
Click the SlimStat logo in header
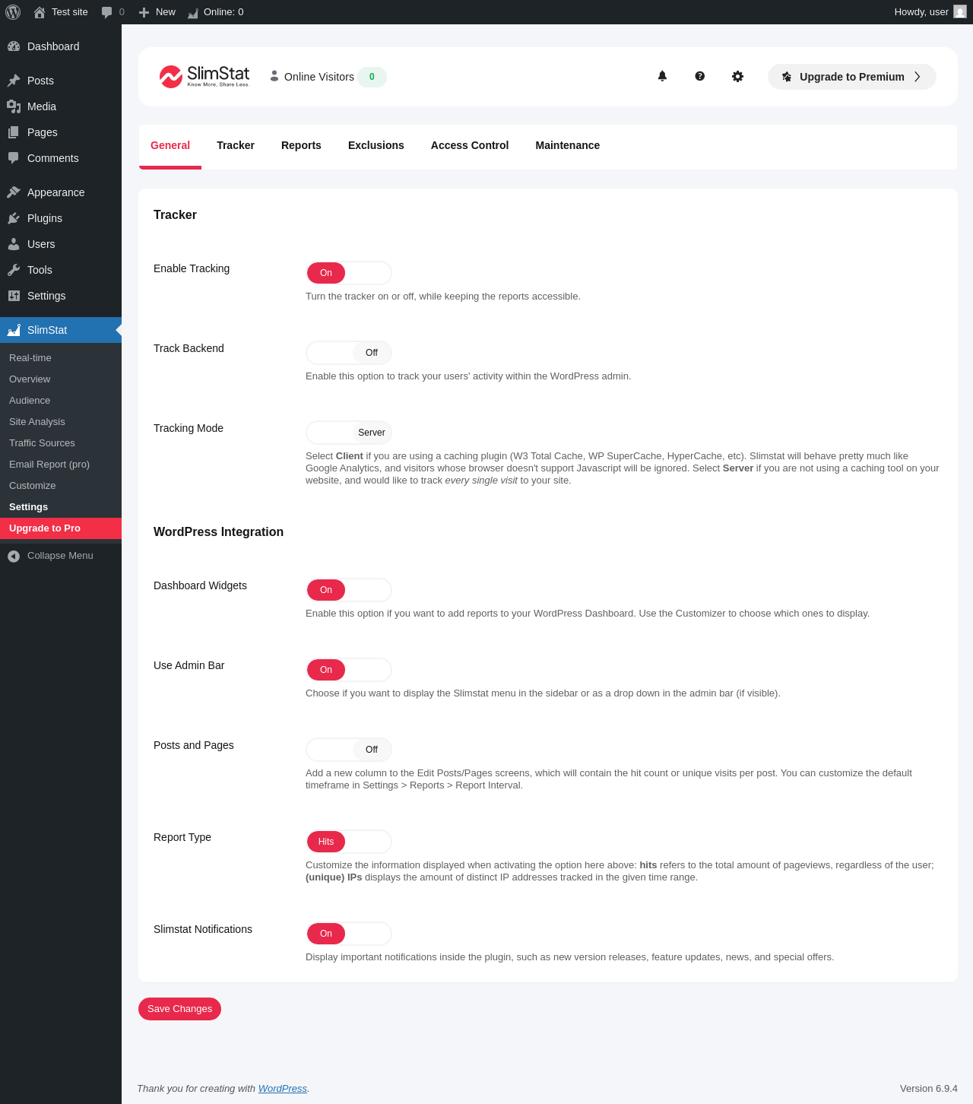coord(204,76)
